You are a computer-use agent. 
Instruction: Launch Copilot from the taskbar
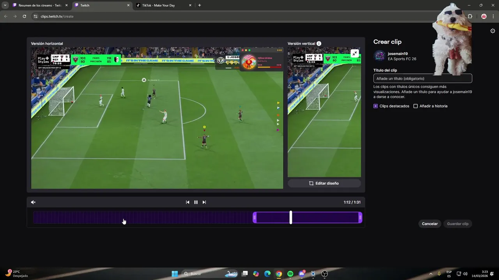pyautogui.click(x=256, y=274)
